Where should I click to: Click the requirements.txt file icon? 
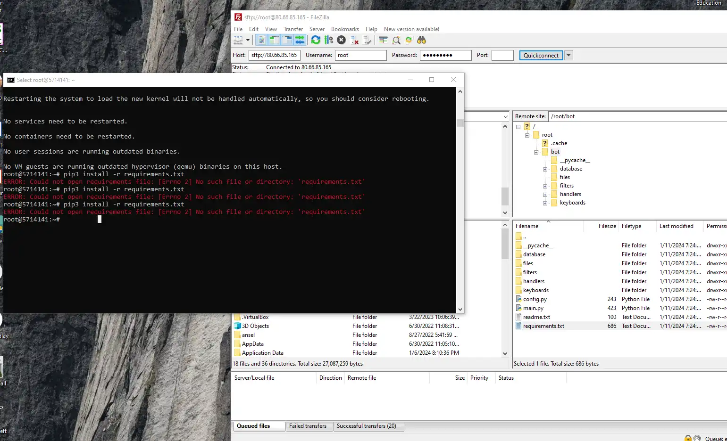(518, 326)
